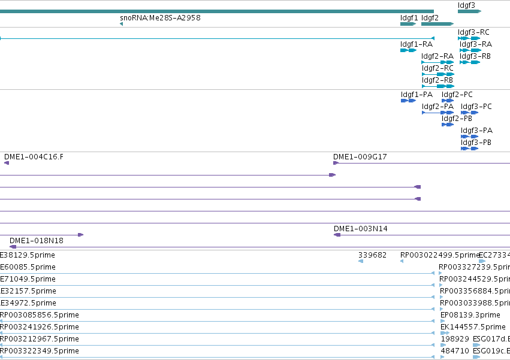
Task: Click the ESG017d arrow glyph
Action: pyautogui.click(x=476, y=345)
